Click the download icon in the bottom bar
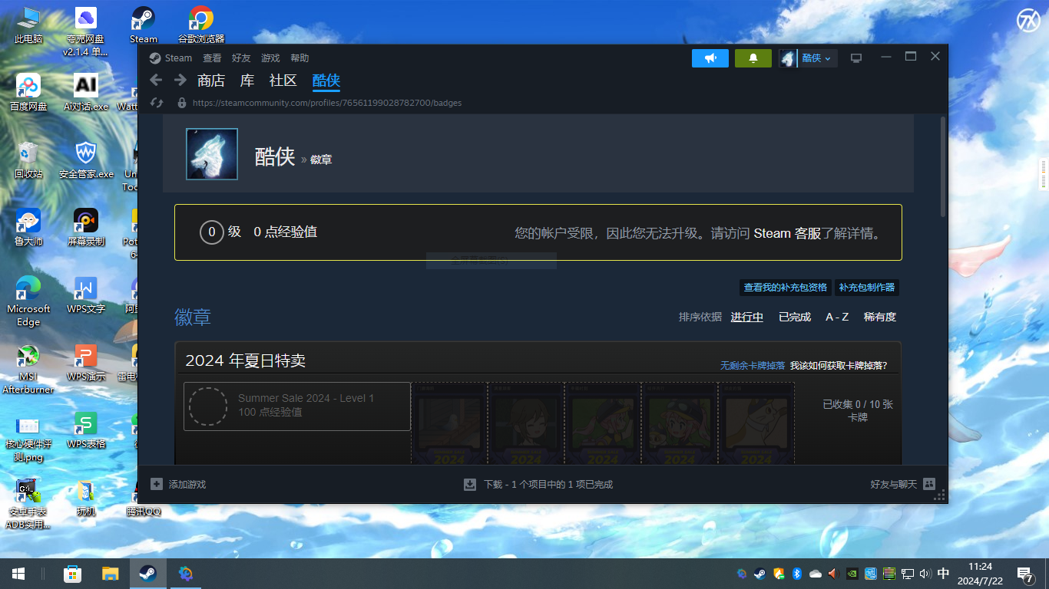The height and width of the screenshot is (589, 1049). pos(470,484)
